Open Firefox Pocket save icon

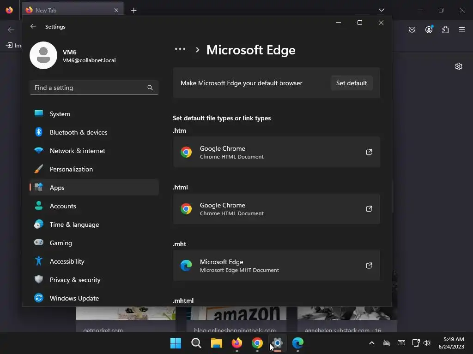[x=412, y=29]
